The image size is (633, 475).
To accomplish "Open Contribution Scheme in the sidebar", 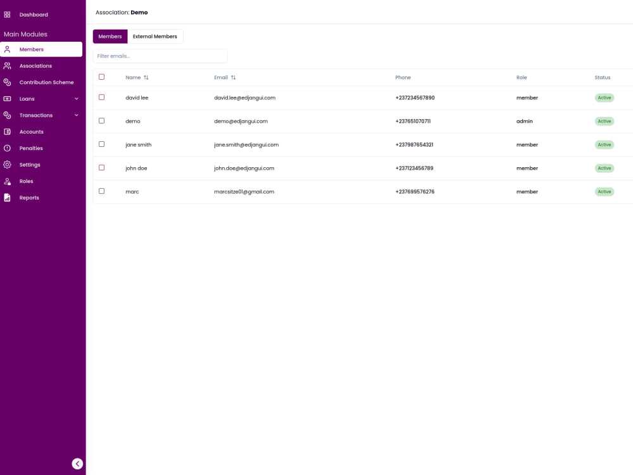I will tap(46, 82).
